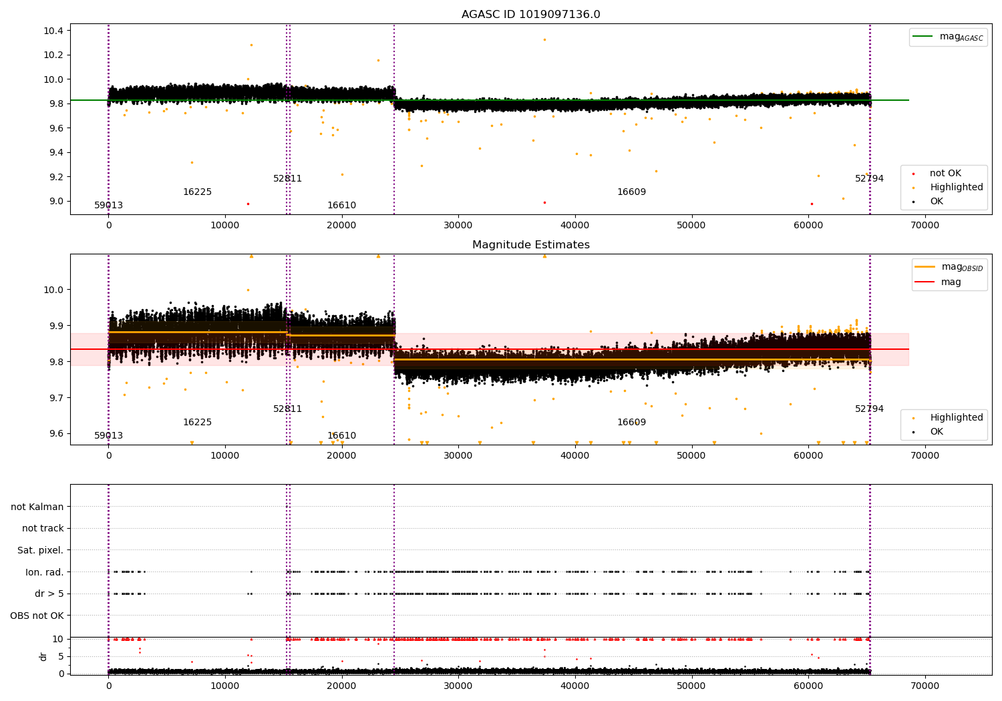Click obsid label 16609 in the AGASC ID plot
The height and width of the screenshot is (701, 1002).
631,192
